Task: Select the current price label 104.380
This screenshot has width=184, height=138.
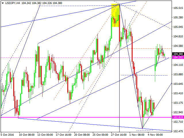Action: click(x=178, y=54)
